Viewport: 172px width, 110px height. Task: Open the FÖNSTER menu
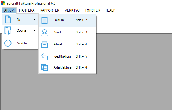point(93,10)
